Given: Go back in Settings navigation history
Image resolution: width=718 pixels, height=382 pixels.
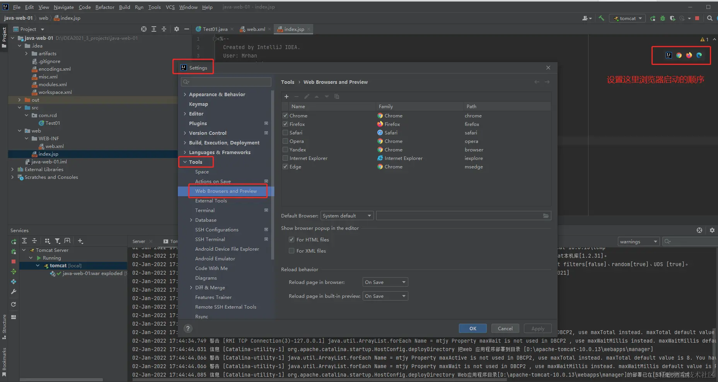Looking at the screenshot, I should click(537, 82).
